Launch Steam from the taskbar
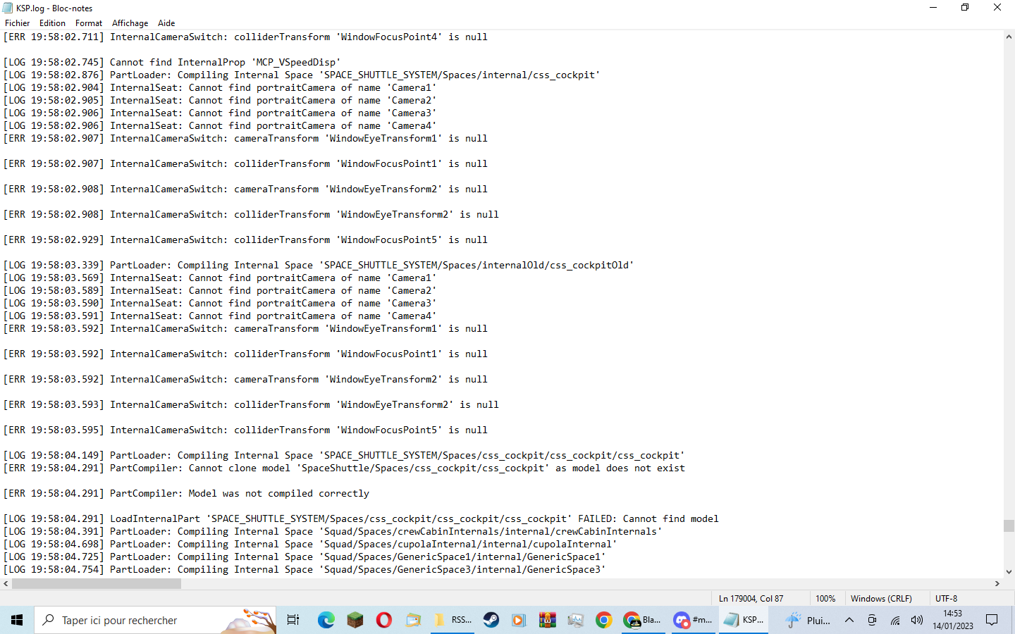 pyautogui.click(x=491, y=620)
